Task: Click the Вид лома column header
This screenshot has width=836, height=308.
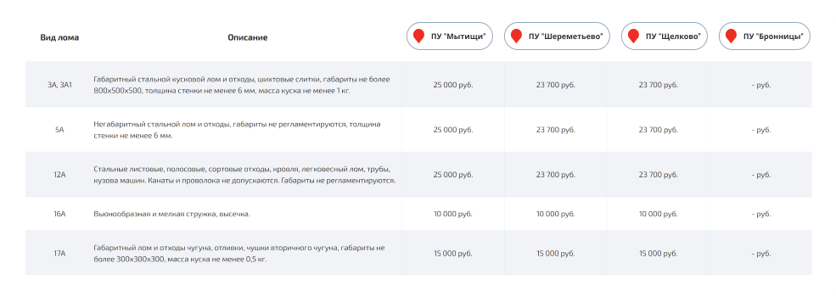Action: (59, 38)
